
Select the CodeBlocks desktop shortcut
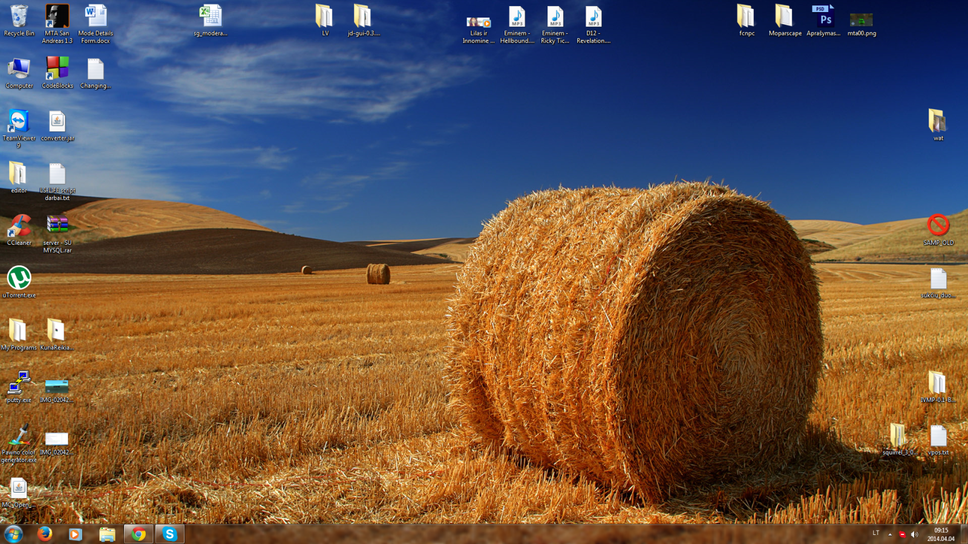(57, 73)
